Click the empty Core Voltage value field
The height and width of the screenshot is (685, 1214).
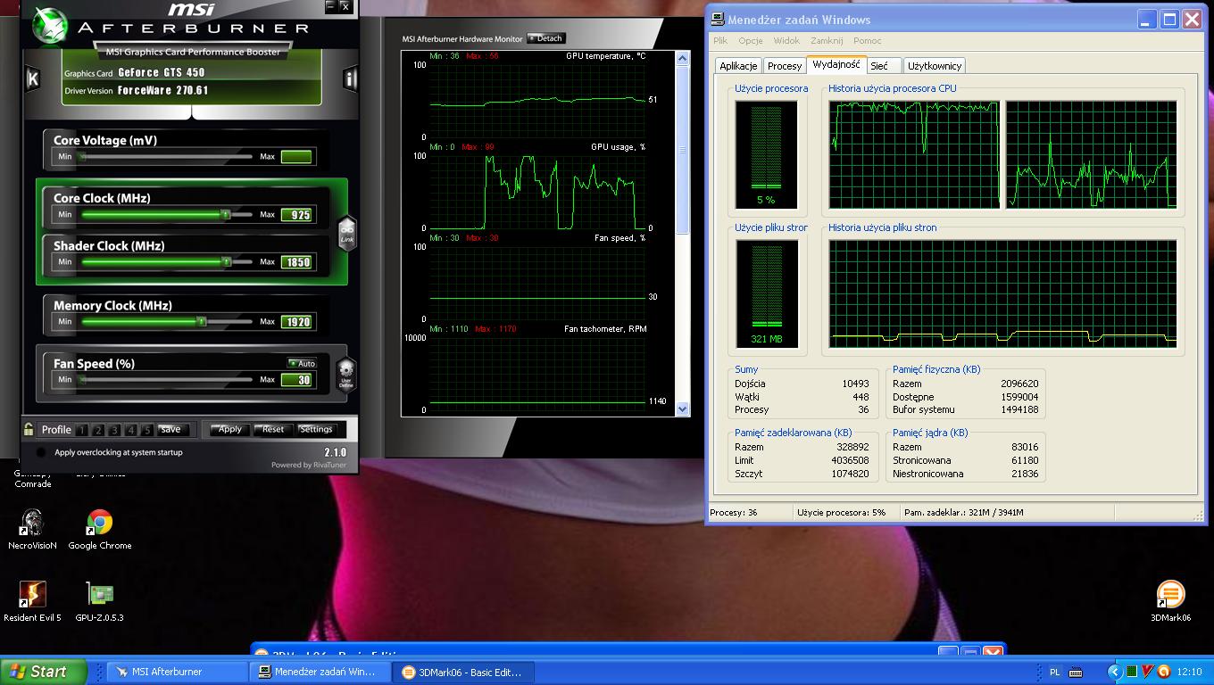point(296,157)
